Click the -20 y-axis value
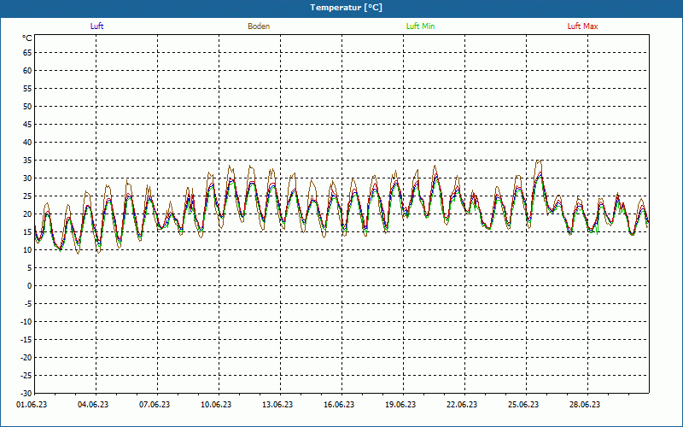The image size is (683, 427). click(26, 357)
